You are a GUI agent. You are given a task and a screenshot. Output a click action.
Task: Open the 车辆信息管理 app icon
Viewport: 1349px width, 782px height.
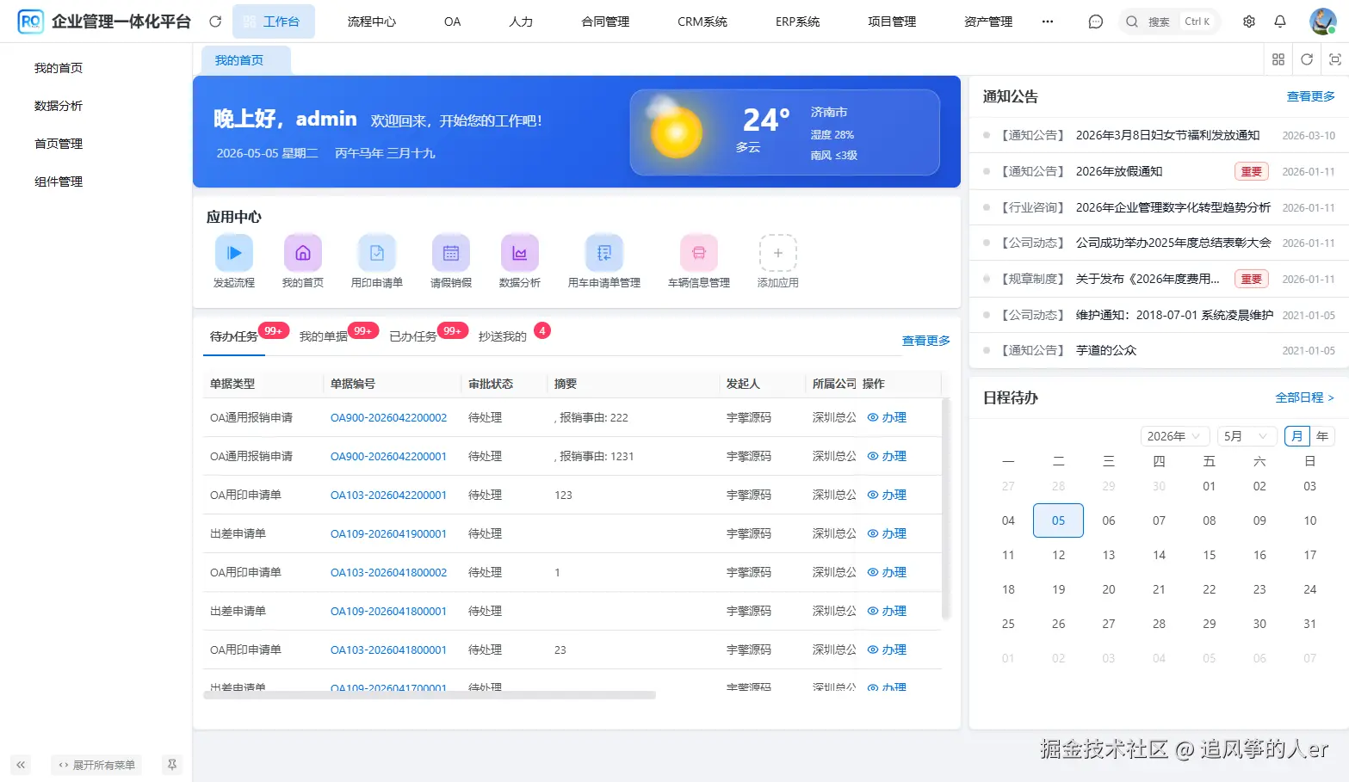699,253
